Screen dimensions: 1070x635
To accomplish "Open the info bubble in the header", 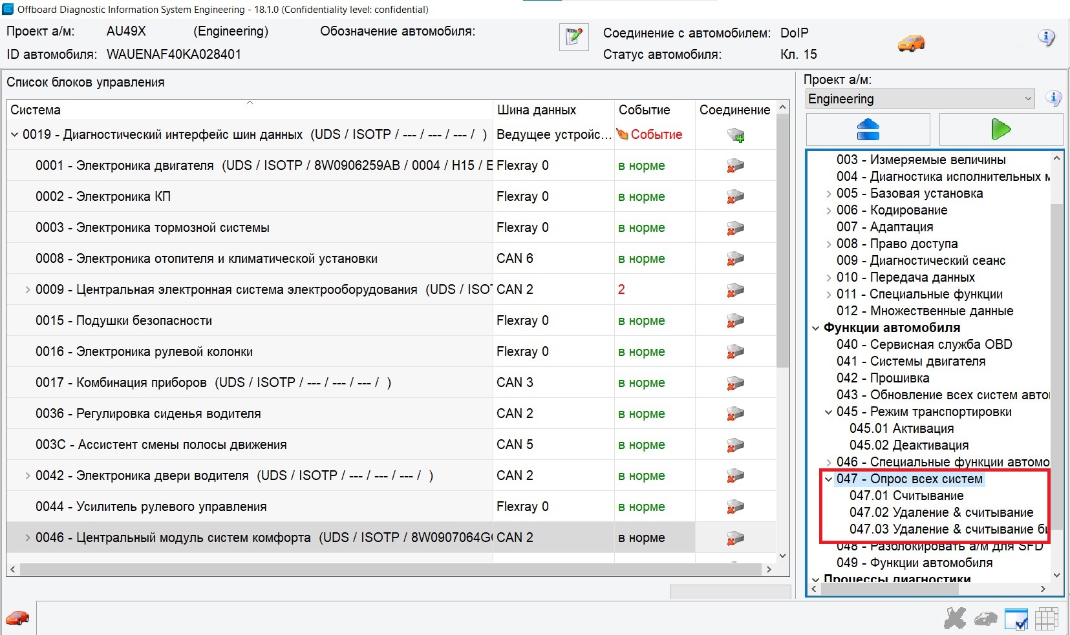I will 1045,37.
